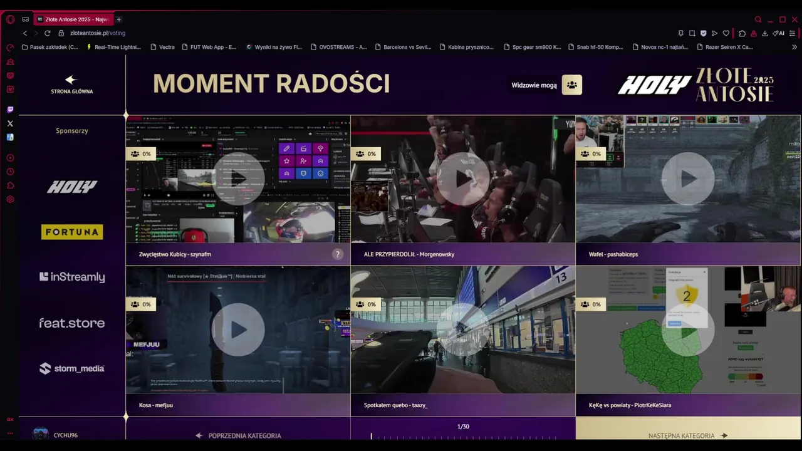This screenshot has width=802, height=451.
Task: Open the Wyniki na żywo bookmark
Action: click(274, 47)
